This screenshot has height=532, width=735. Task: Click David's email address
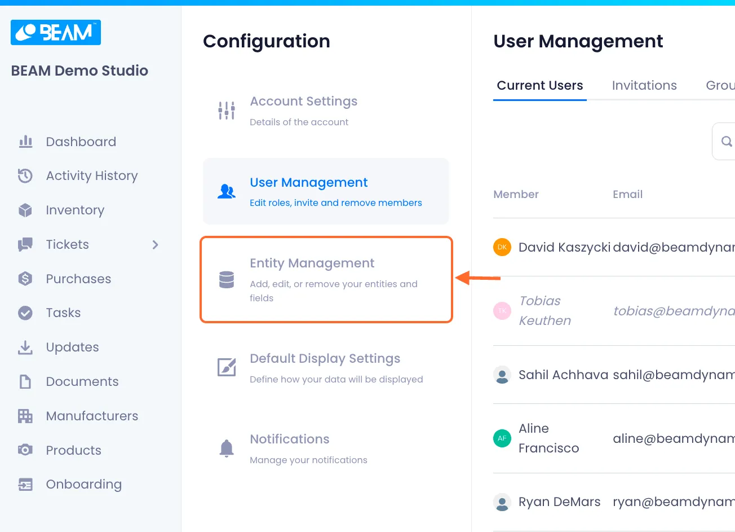[x=674, y=248]
